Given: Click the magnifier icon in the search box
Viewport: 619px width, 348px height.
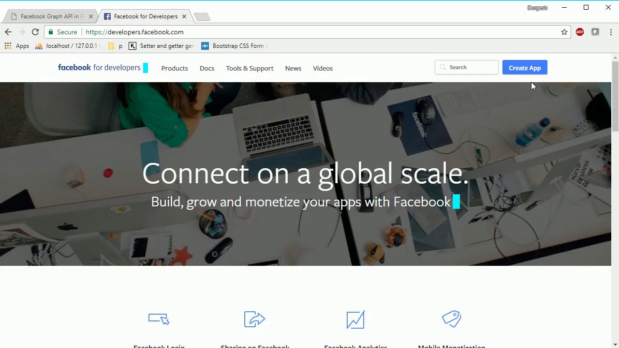Looking at the screenshot, I should tap(442, 68).
